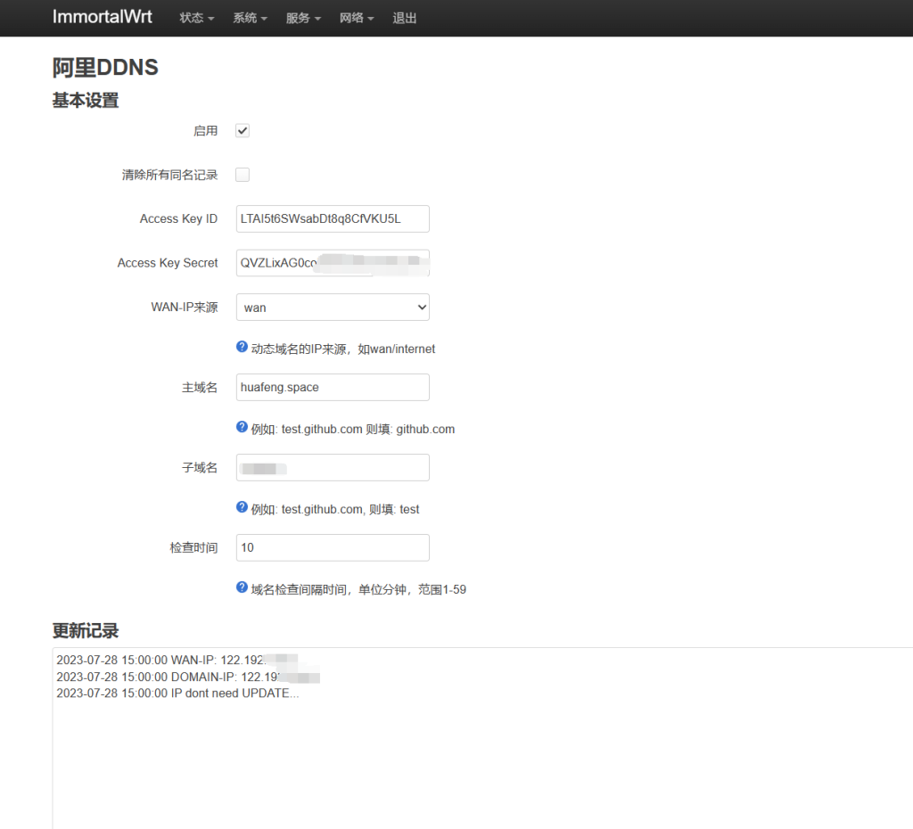Focus the Access Key ID field
This screenshot has width=913, height=829.
click(x=333, y=218)
